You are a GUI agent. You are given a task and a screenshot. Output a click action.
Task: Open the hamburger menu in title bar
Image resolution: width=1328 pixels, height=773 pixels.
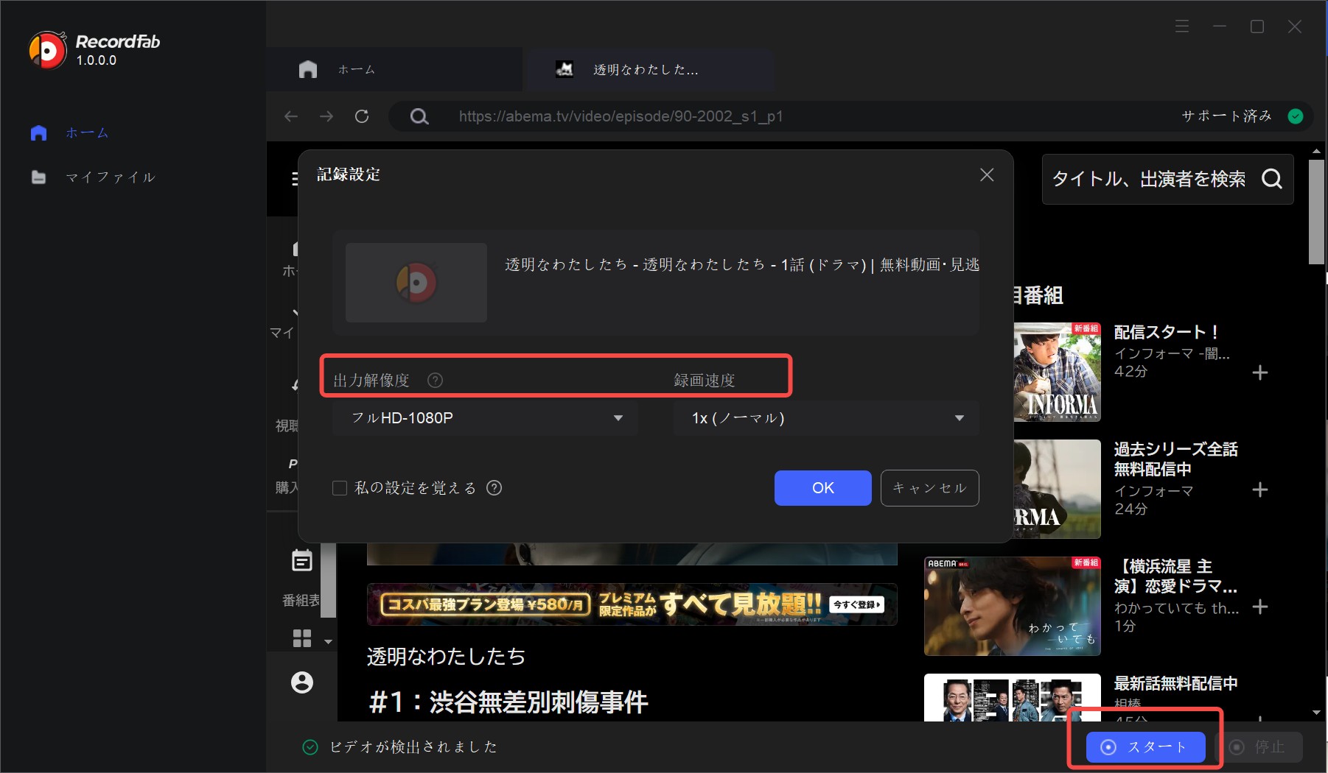tap(1182, 27)
